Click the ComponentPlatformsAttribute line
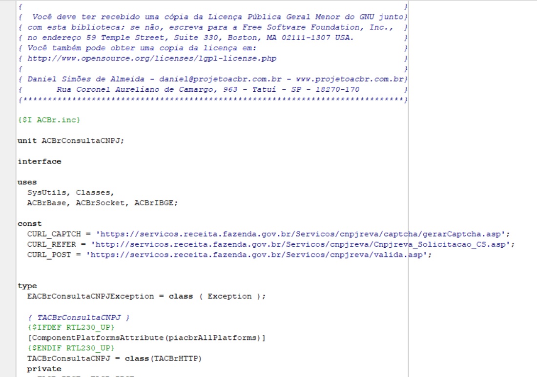The height and width of the screenshot is (377, 537). point(146,337)
